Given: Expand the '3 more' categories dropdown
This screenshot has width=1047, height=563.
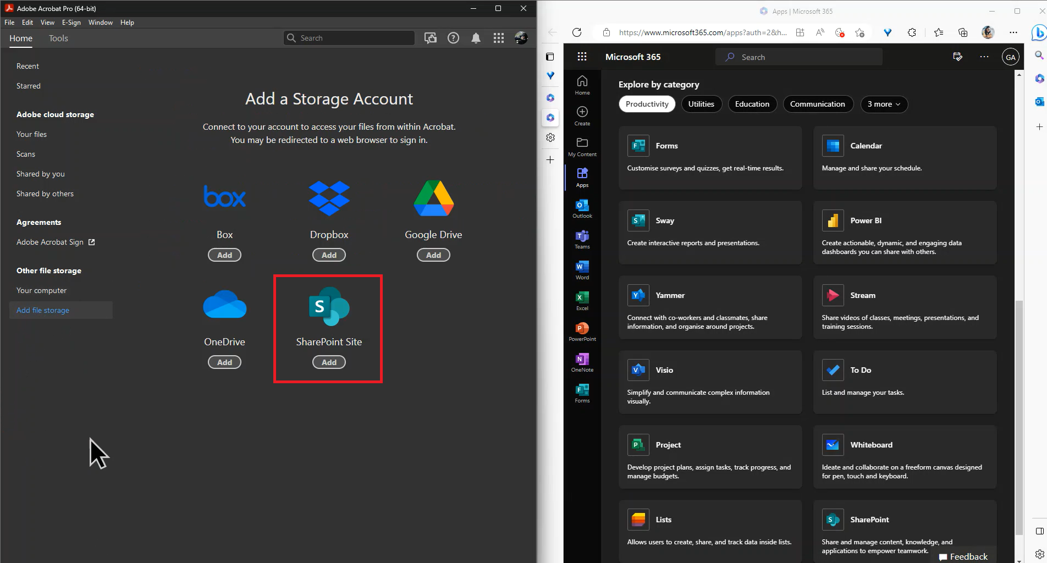Looking at the screenshot, I should [x=884, y=104].
